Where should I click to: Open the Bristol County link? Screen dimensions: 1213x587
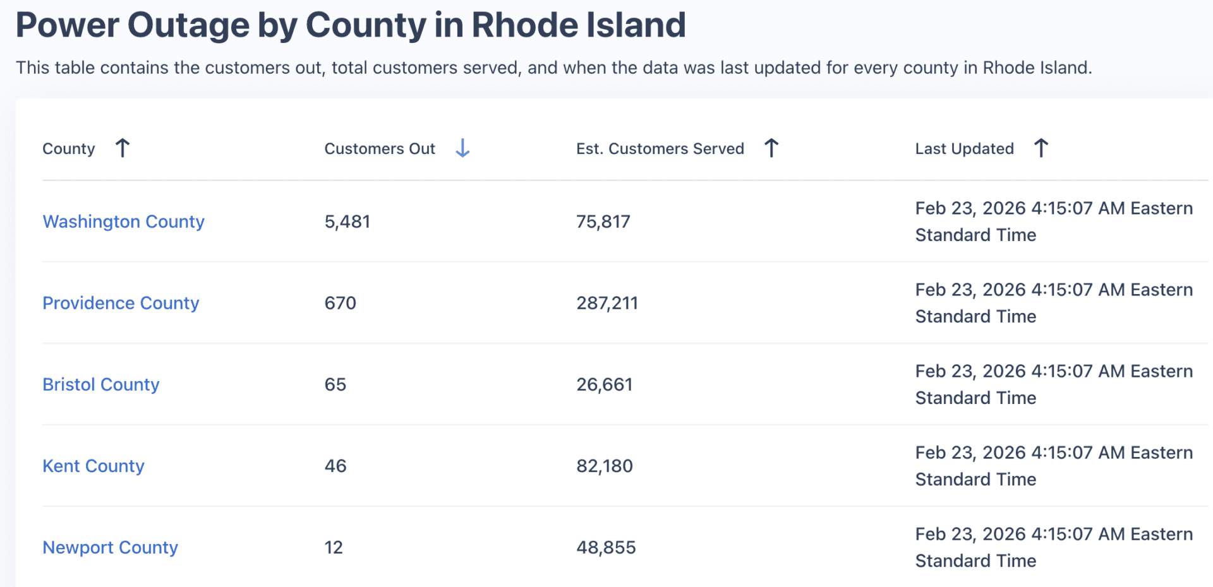100,384
